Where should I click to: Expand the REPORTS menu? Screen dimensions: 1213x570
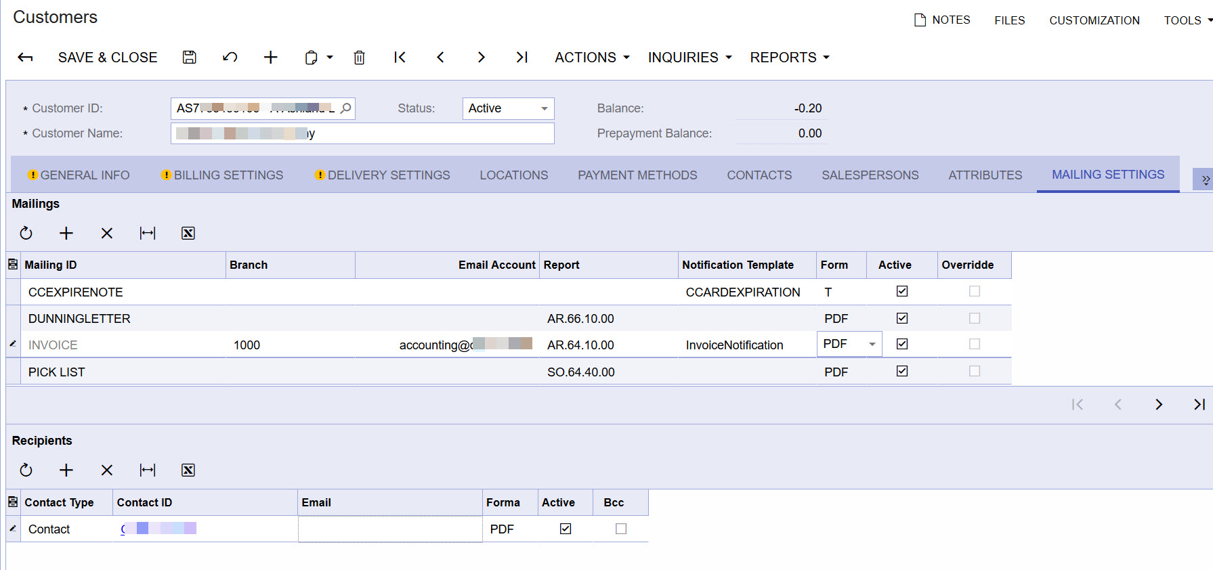click(790, 58)
